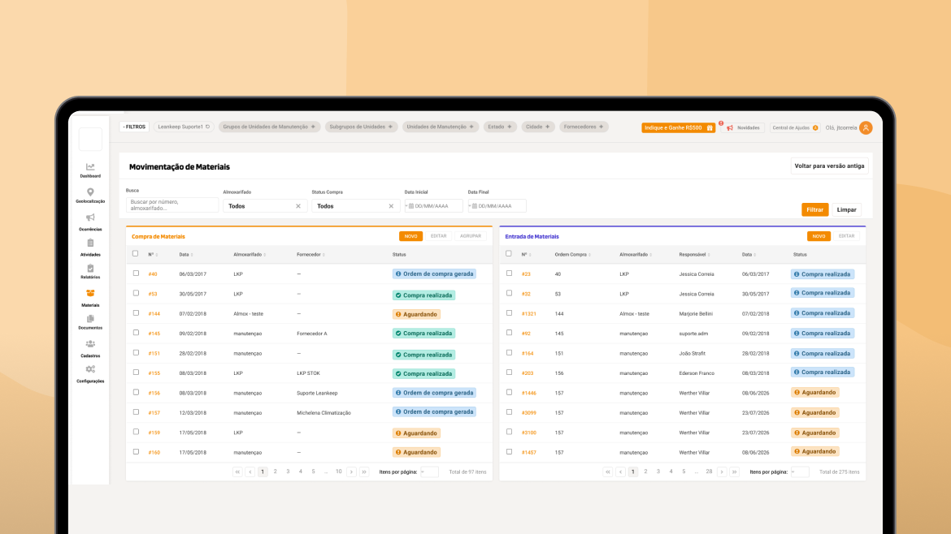Expand the Cidade filter chip
Image resolution: width=951 pixels, height=534 pixels.
pos(538,127)
